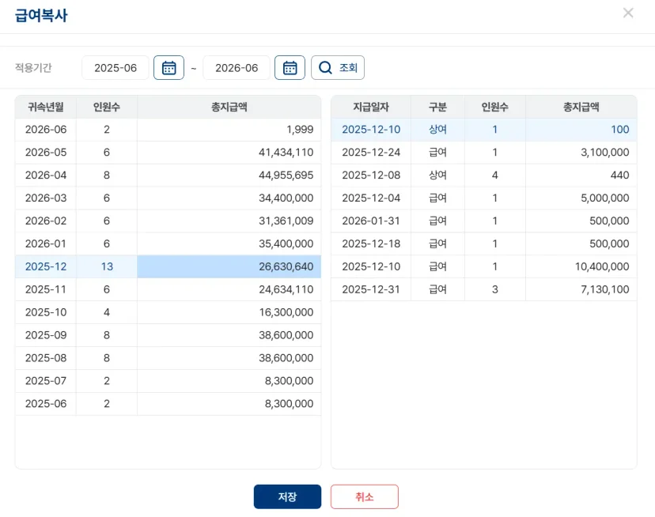Select the 지급일자 column header

pyautogui.click(x=371, y=107)
